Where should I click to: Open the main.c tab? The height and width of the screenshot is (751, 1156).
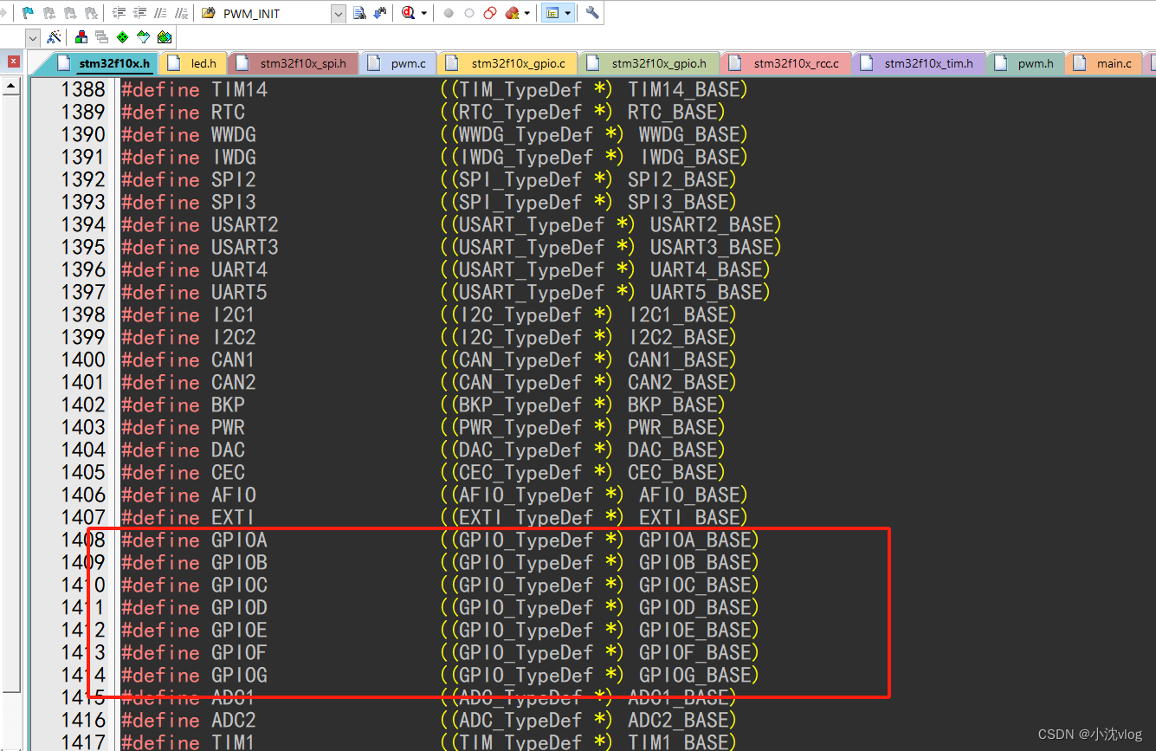1104,63
